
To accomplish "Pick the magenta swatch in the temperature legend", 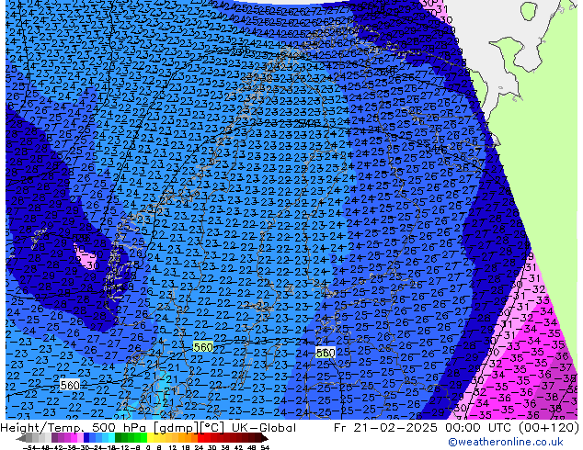I will [x=74, y=437].
